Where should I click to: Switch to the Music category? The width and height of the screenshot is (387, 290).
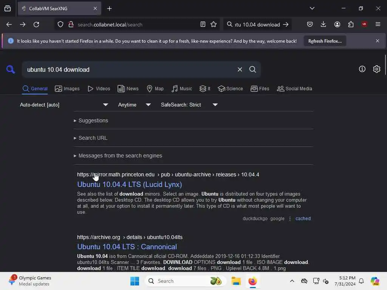click(x=182, y=89)
